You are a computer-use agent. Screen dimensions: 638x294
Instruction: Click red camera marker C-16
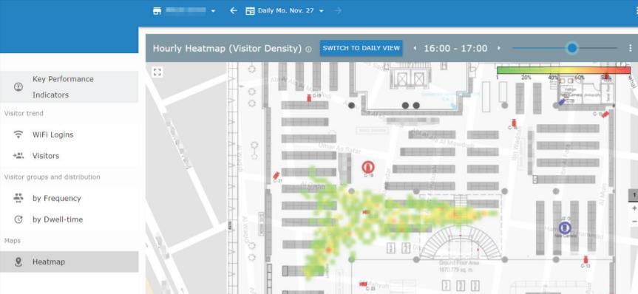point(514,122)
